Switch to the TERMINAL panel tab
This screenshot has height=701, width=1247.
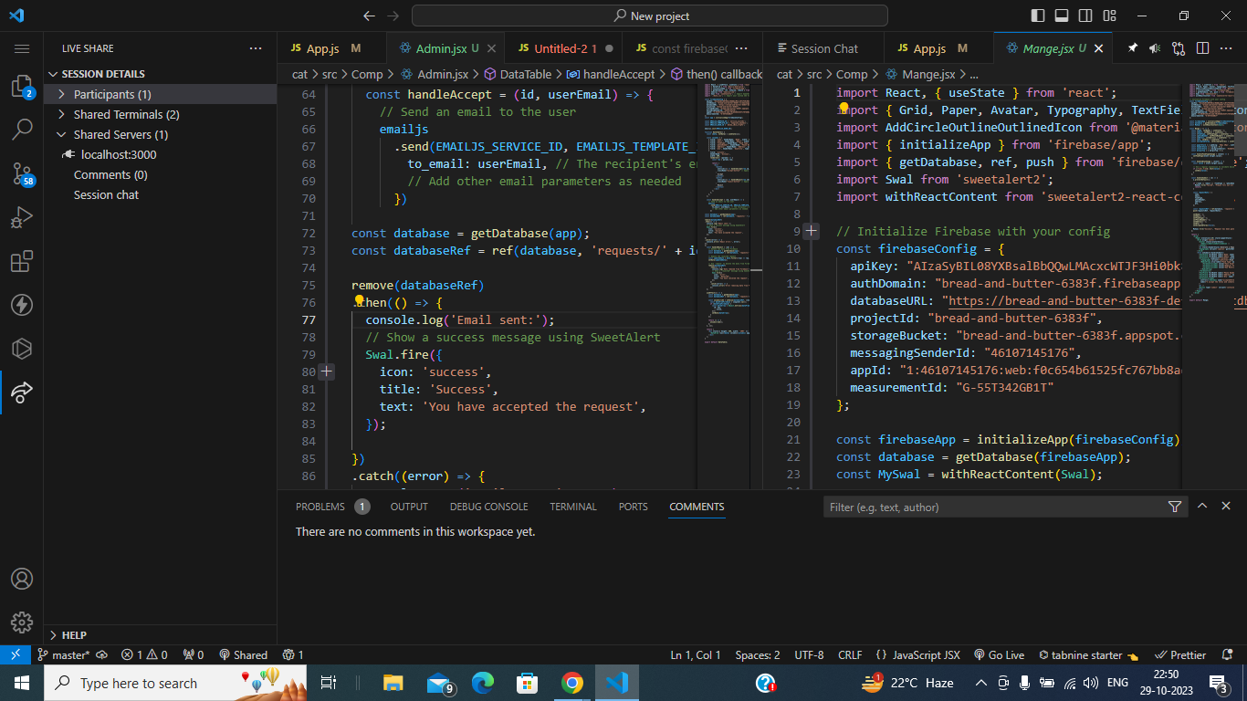point(572,507)
